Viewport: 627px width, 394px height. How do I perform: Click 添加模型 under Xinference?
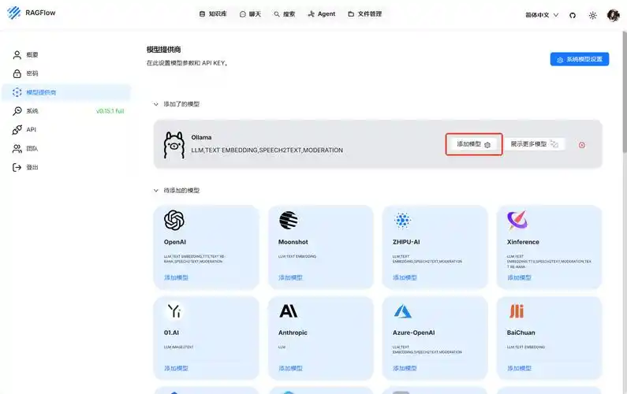(x=519, y=277)
